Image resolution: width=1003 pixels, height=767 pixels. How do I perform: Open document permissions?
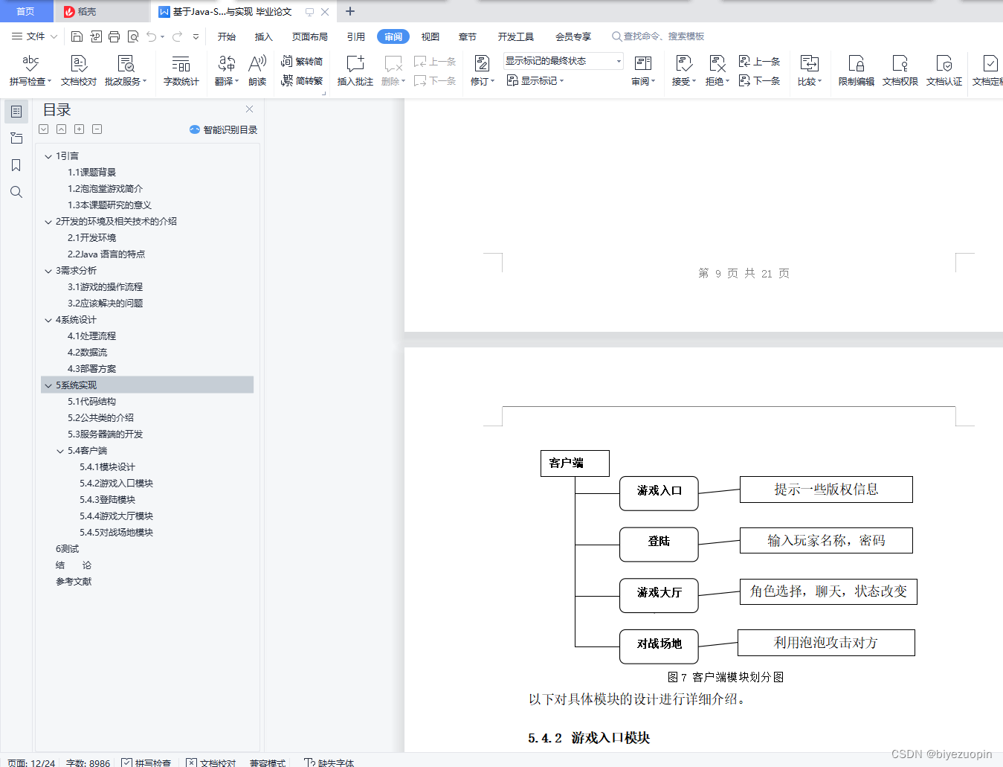point(900,71)
